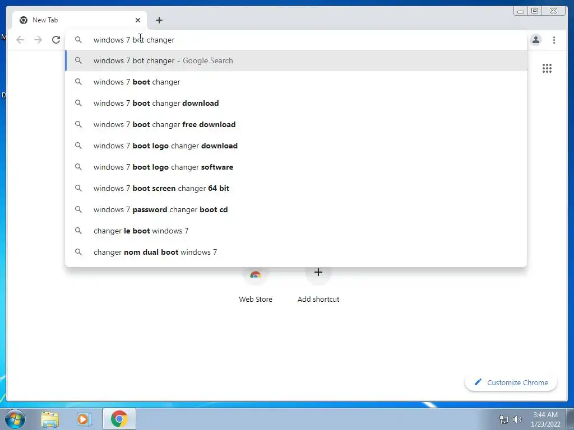The image size is (574, 430).
Task: Choose suggestion 'windows 7 boot changer'
Action: (296, 82)
